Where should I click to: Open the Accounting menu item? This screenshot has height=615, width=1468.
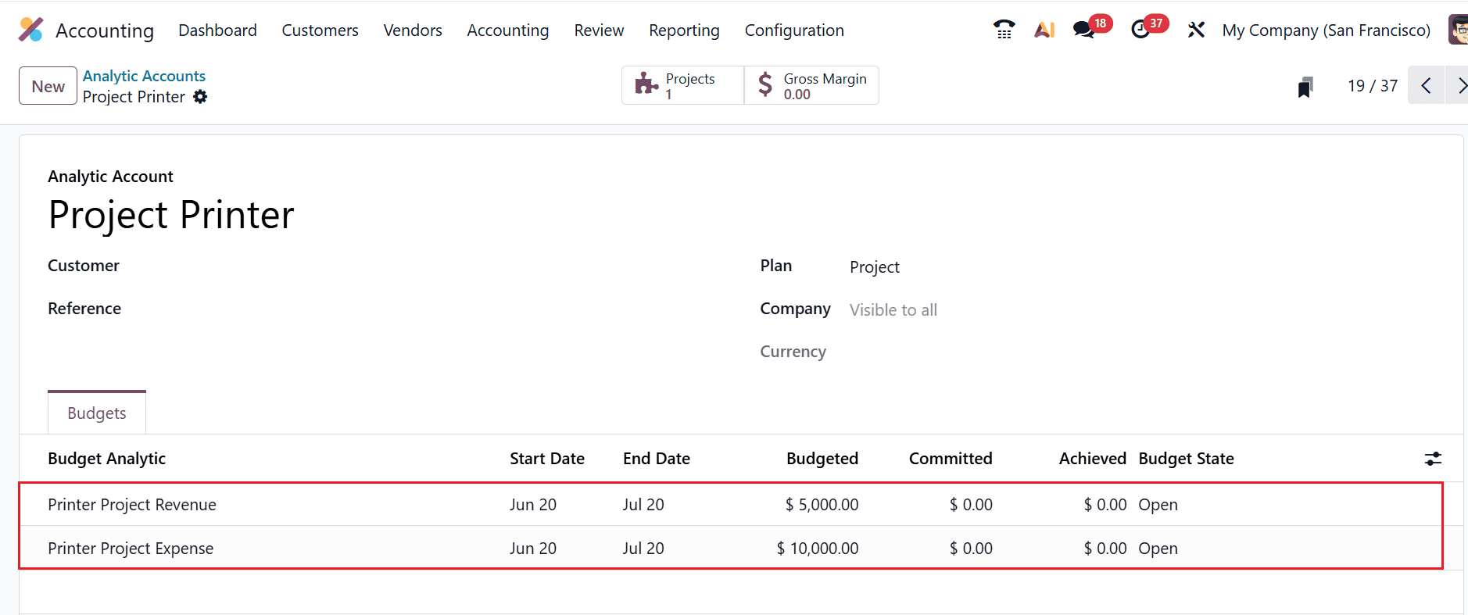508,30
